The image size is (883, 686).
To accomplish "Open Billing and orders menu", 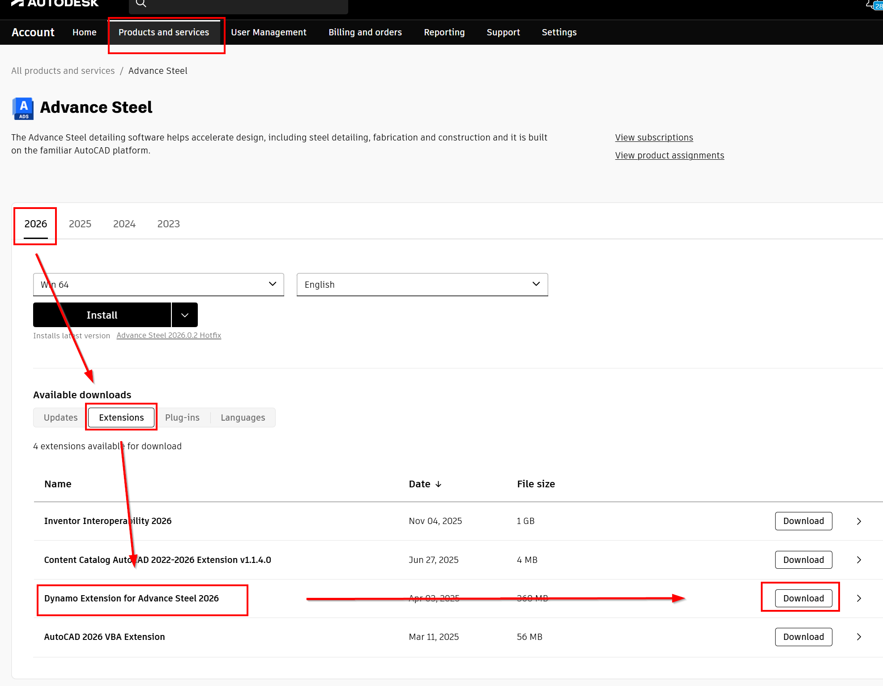I will pyautogui.click(x=365, y=32).
